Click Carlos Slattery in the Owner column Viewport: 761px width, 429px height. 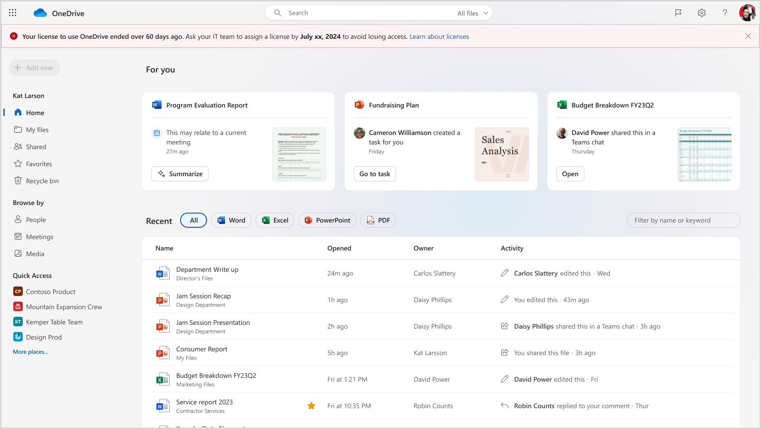(x=435, y=273)
